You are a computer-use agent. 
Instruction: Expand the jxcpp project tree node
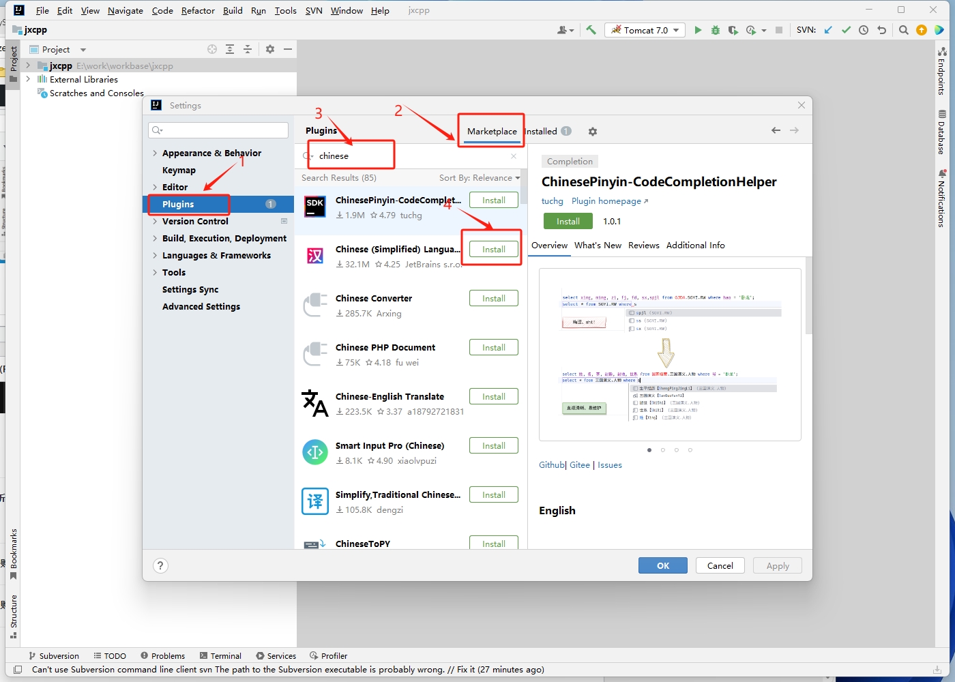[28, 65]
